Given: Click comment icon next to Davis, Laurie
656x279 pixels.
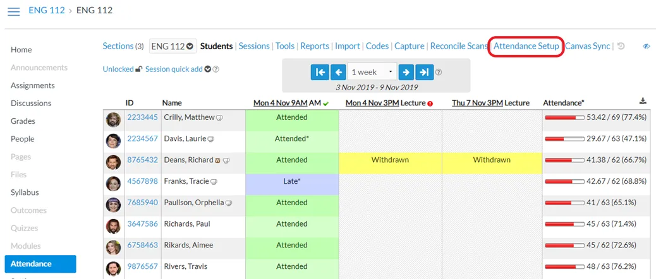Looking at the screenshot, I should (211, 139).
